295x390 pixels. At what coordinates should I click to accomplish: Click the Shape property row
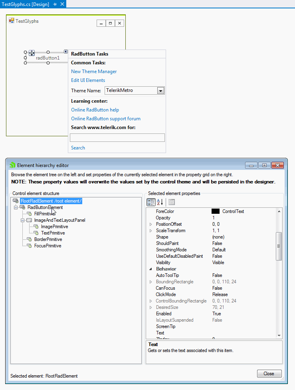tap(212, 237)
